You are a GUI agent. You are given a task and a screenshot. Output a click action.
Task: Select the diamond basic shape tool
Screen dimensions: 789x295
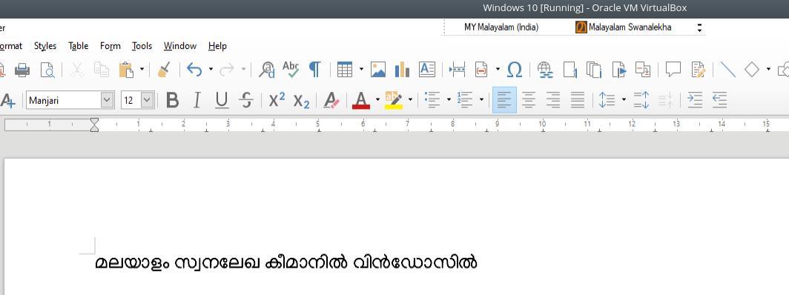click(x=752, y=70)
